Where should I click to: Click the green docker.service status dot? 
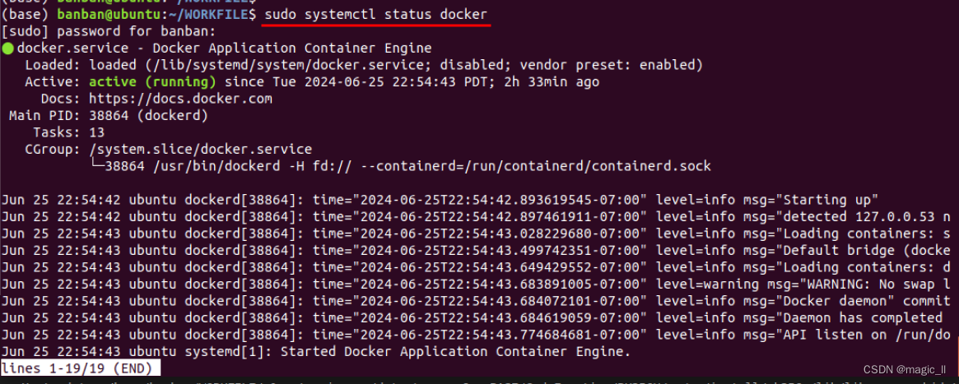(x=7, y=49)
